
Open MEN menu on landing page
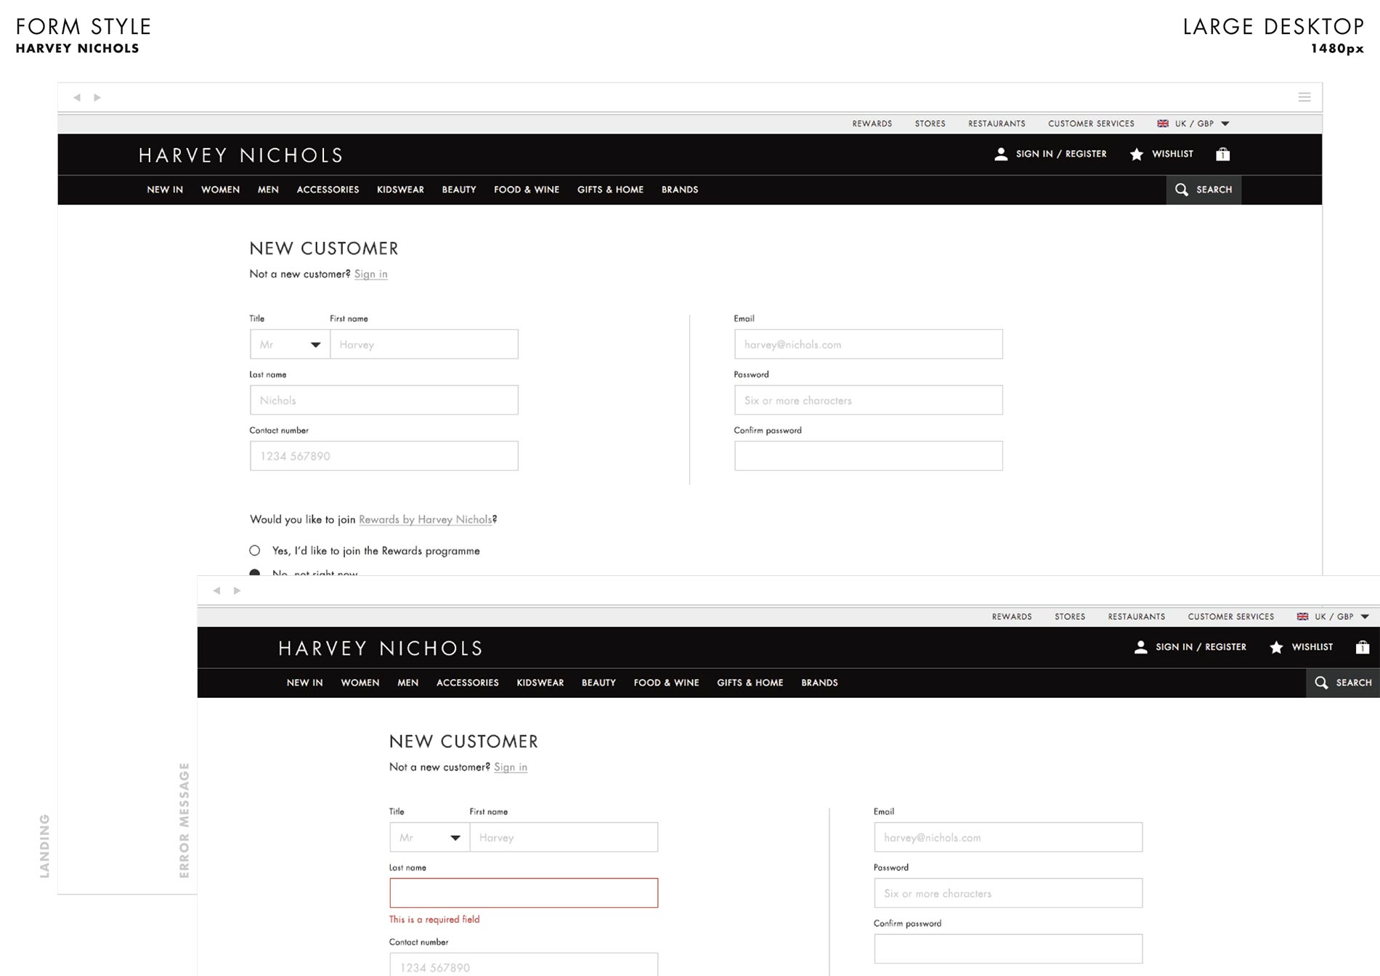point(268,190)
